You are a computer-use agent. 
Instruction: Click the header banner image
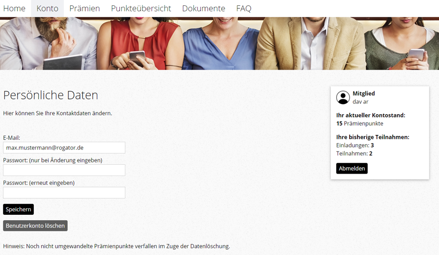point(219,44)
